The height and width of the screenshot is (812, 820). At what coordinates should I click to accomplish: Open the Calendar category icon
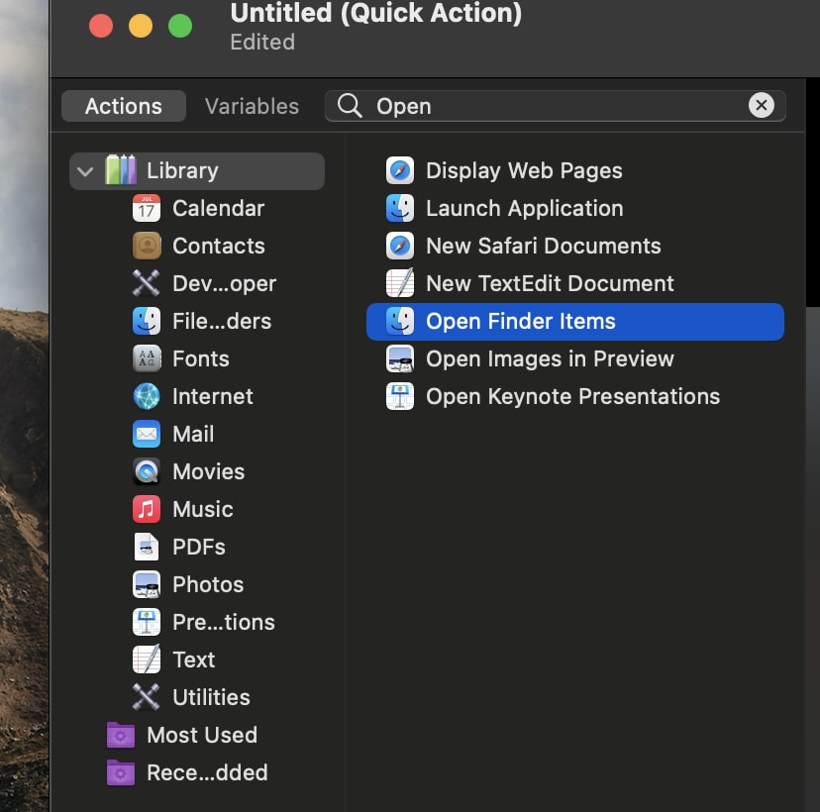[147, 208]
